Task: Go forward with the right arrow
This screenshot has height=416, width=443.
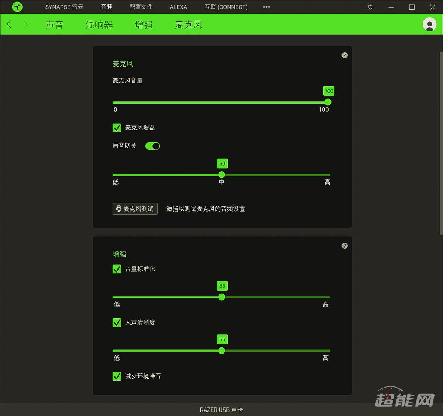Action: click(x=25, y=24)
